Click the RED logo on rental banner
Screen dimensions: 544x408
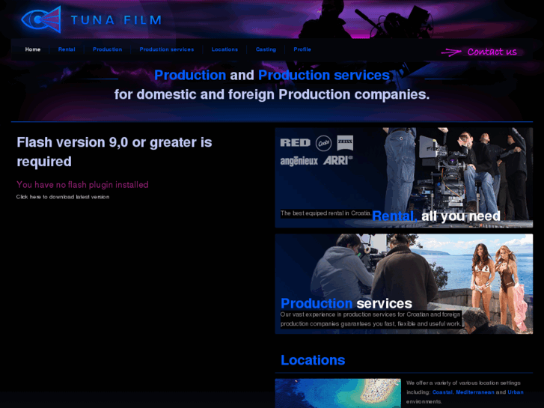pyautogui.click(x=296, y=143)
